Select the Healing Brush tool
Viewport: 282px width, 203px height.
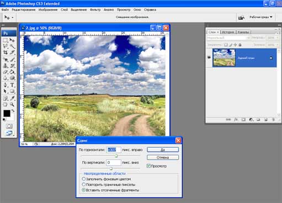pos(6,59)
